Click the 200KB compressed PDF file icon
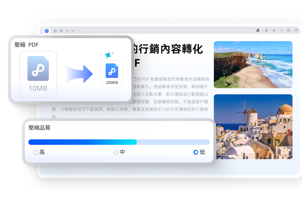 [x=112, y=71]
